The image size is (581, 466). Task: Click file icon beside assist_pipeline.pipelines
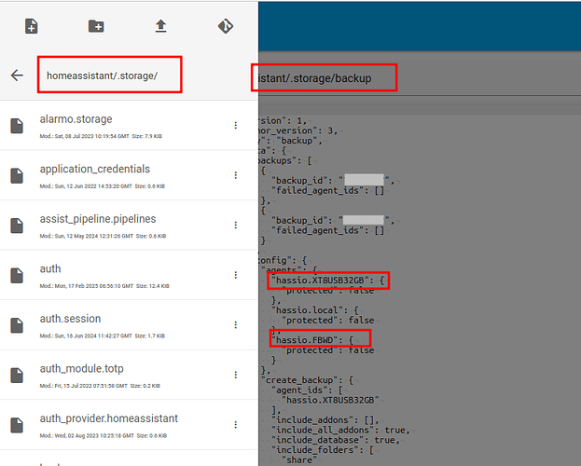[17, 226]
